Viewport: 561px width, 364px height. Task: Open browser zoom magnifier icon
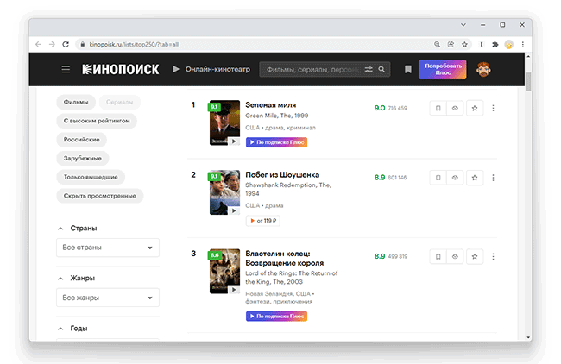[x=437, y=44]
